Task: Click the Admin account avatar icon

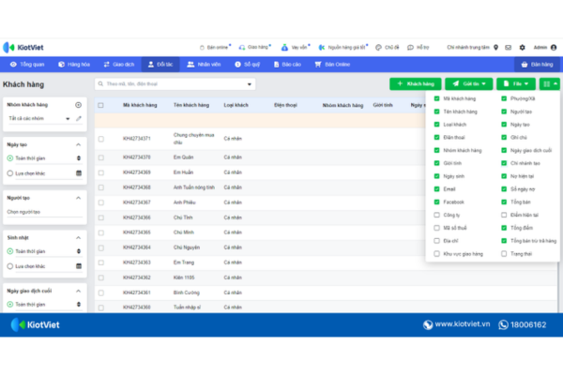Action: pos(554,48)
